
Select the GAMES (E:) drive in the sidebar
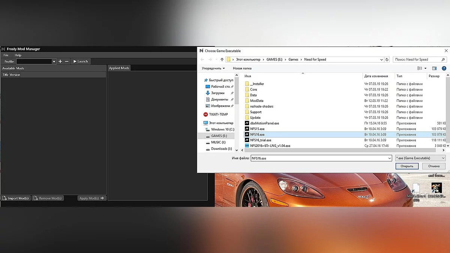pos(219,136)
